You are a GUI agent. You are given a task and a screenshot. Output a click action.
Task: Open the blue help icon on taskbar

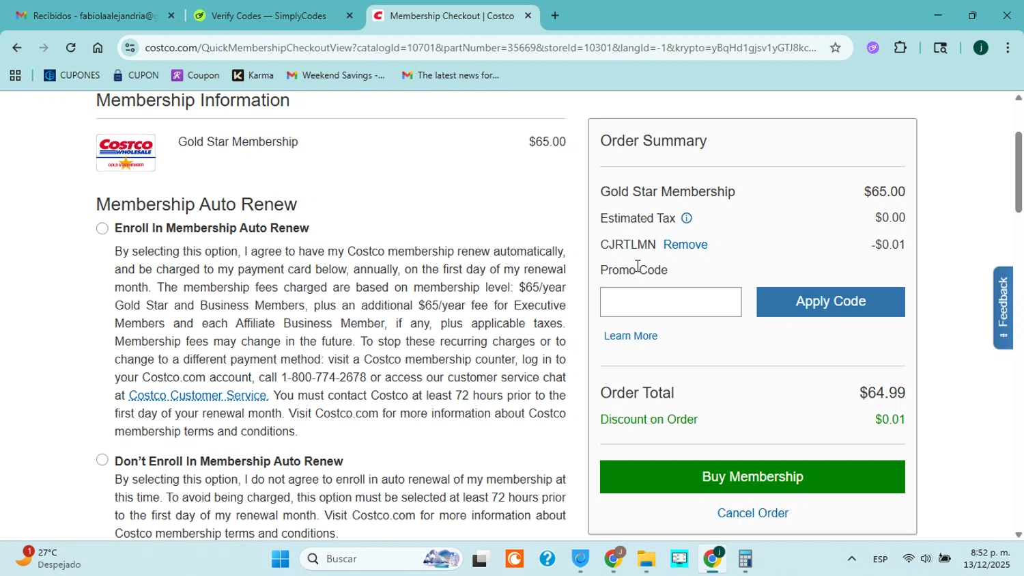tap(547, 560)
